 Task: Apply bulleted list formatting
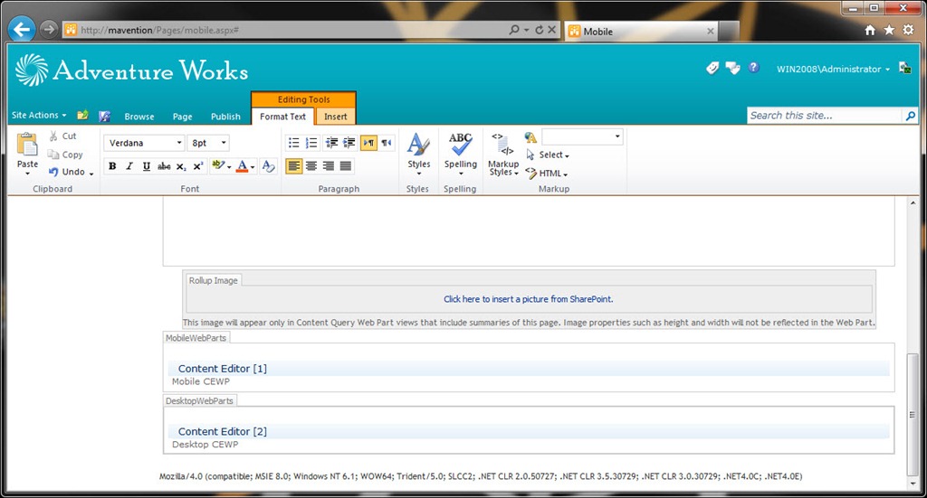pyautogui.click(x=294, y=143)
